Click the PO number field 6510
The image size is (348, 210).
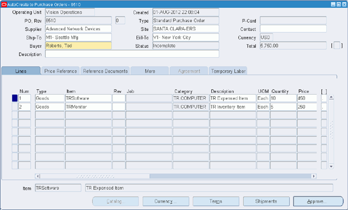78,21
